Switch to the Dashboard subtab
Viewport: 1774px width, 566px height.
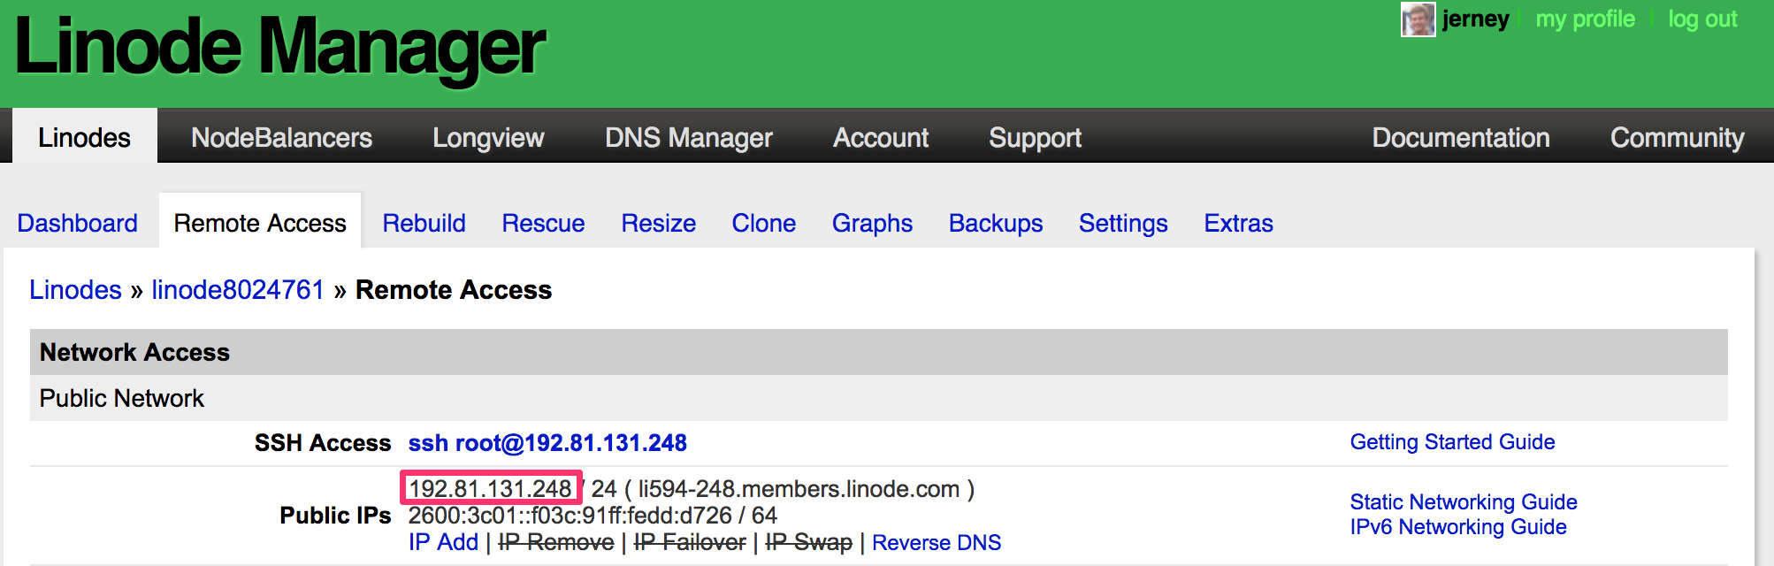[77, 223]
